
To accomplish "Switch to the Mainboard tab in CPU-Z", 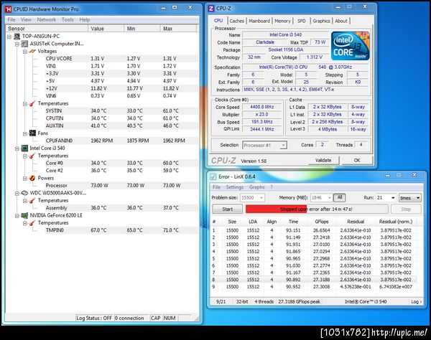I will click(x=259, y=21).
